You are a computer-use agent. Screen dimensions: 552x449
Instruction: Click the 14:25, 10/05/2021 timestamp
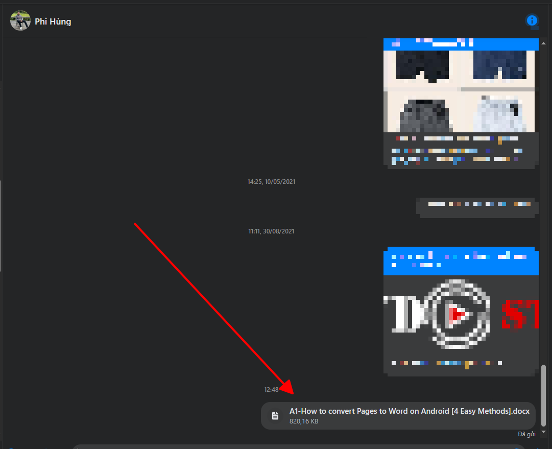[271, 182]
